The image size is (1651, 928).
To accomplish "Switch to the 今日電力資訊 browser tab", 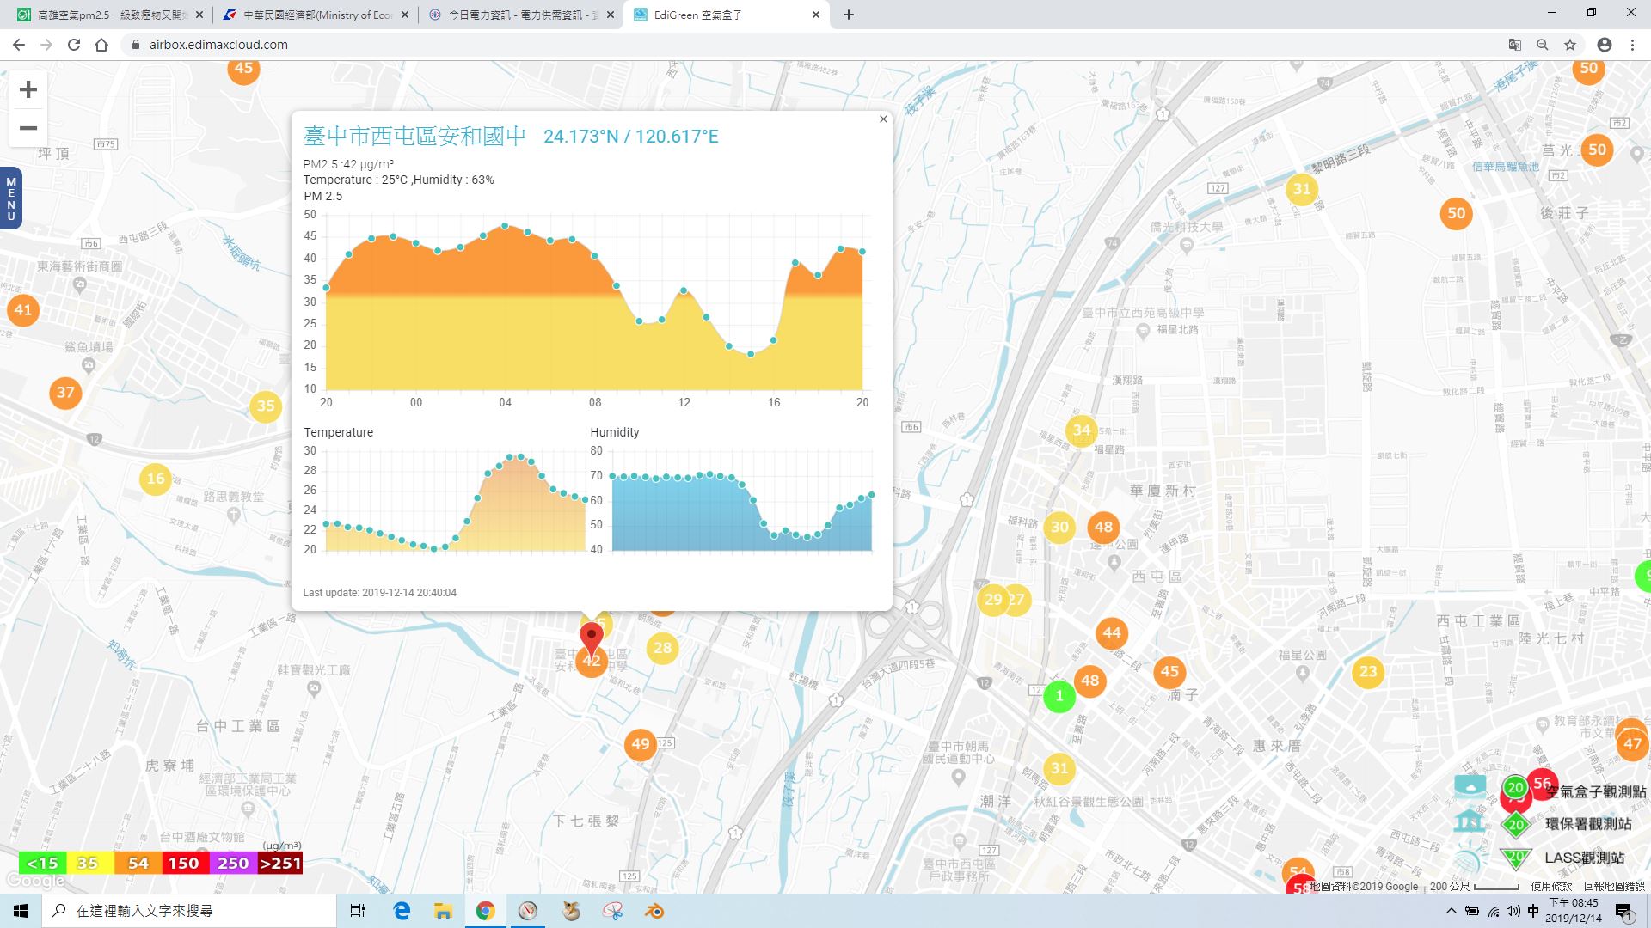I will tap(521, 15).
